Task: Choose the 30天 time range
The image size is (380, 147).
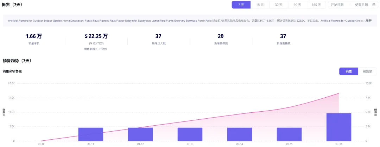Action: click(x=279, y=5)
